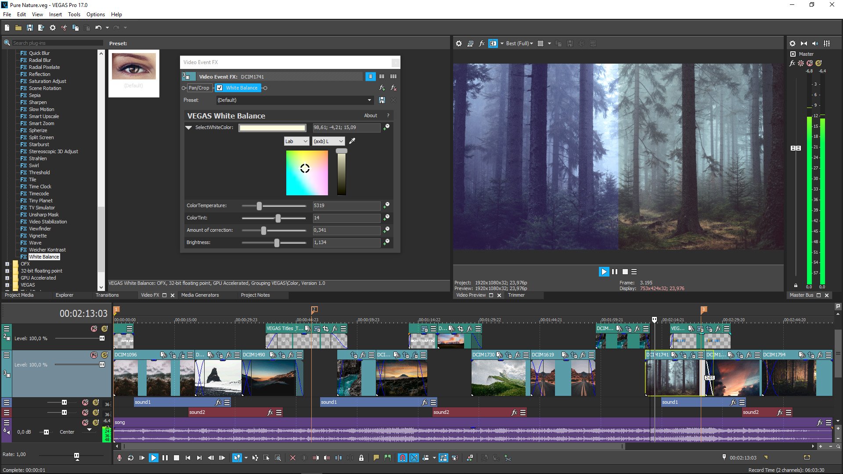Click the Save Project icon in toolbar

coord(29,28)
